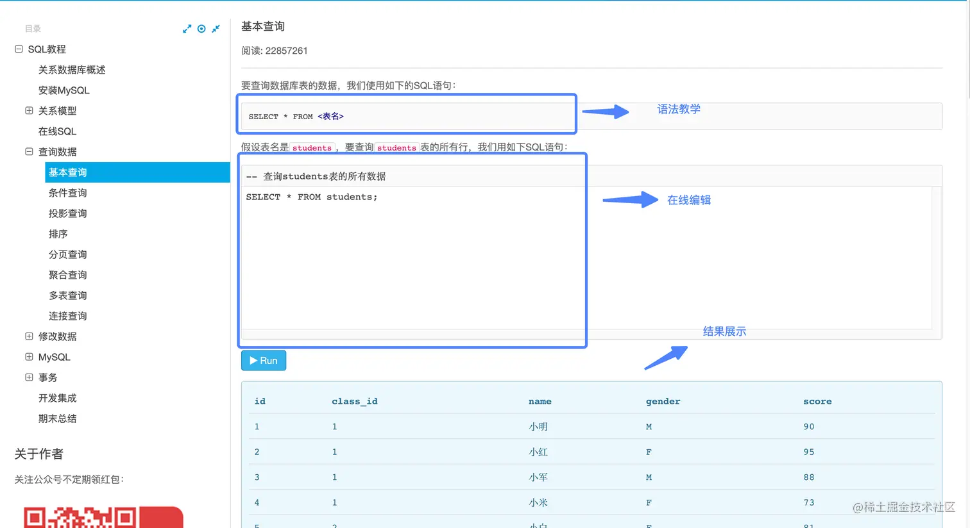Collapse all items in the 目录 tree
Image resolution: width=970 pixels, height=528 pixels.
tap(216, 29)
